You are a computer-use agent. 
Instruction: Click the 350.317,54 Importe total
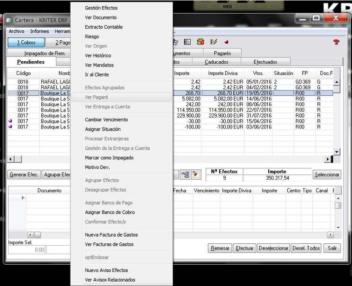pyautogui.click(x=277, y=178)
